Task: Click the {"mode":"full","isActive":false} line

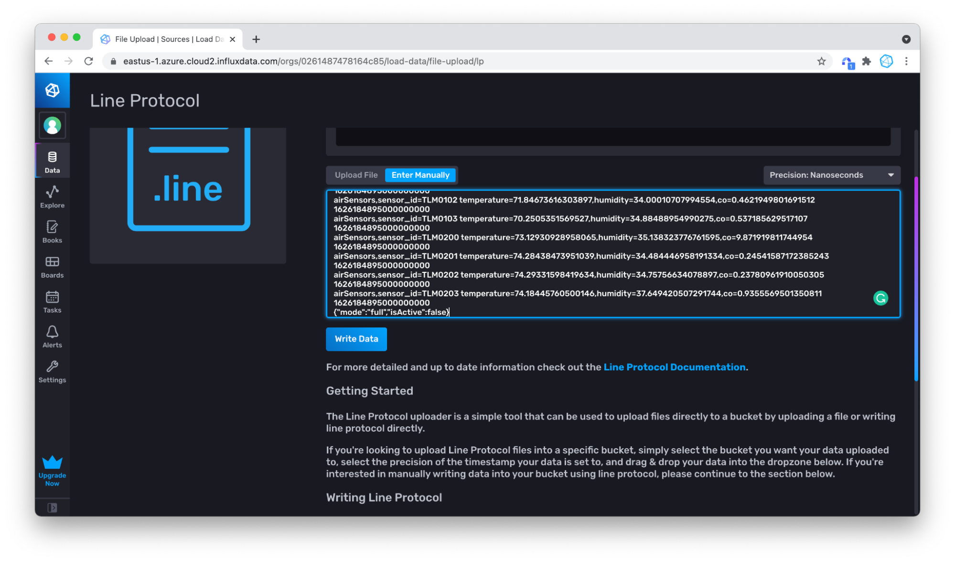Action: click(x=391, y=312)
